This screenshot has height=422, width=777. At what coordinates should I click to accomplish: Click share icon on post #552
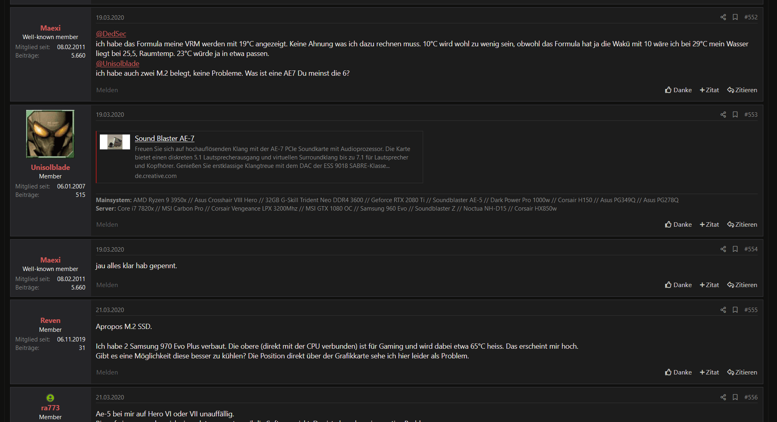click(x=723, y=17)
